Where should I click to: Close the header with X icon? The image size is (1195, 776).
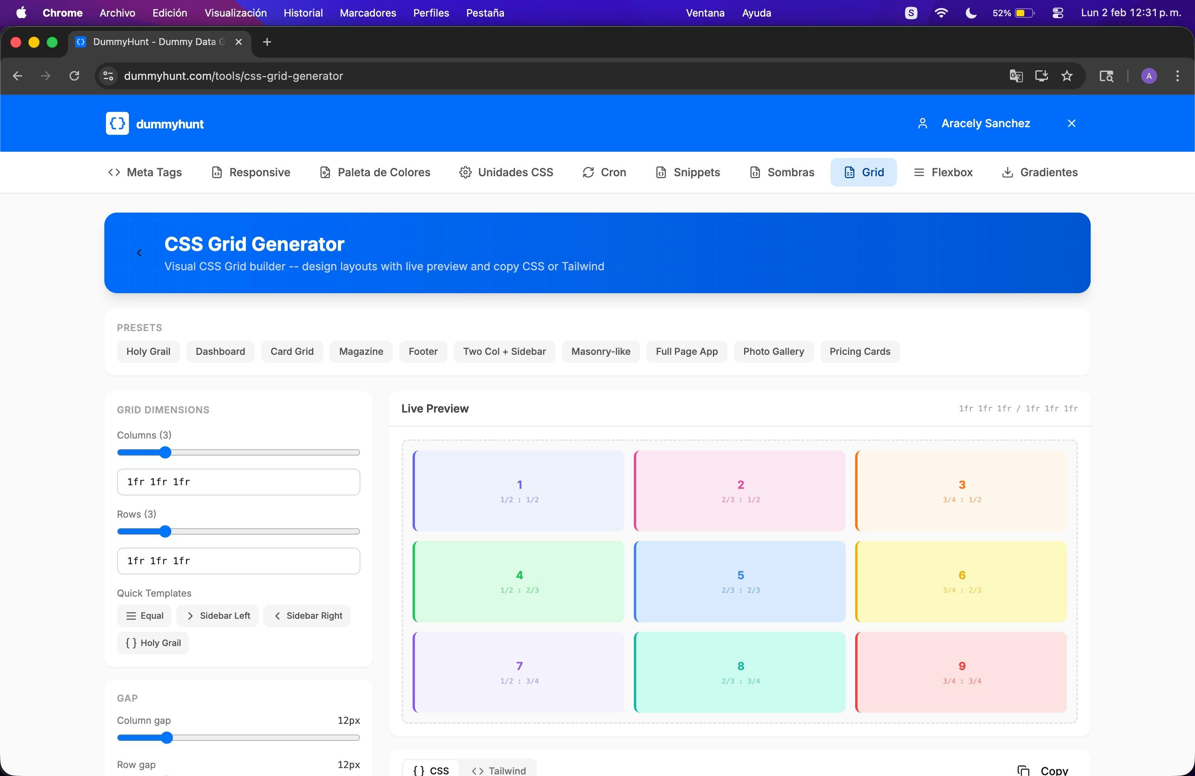point(1071,124)
